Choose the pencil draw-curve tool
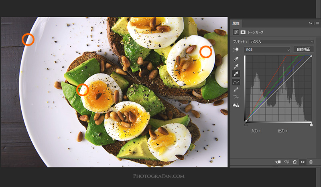The height and width of the screenshot is (187, 321). [236, 90]
